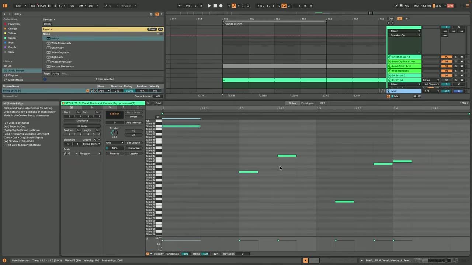Click the Humanize button
This screenshot has width=472, height=265.
[133, 148]
